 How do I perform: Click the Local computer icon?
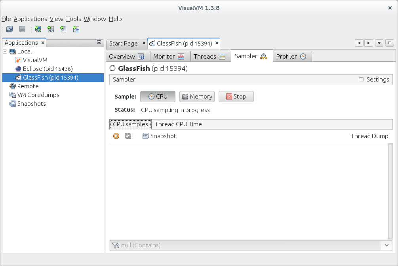coord(13,51)
